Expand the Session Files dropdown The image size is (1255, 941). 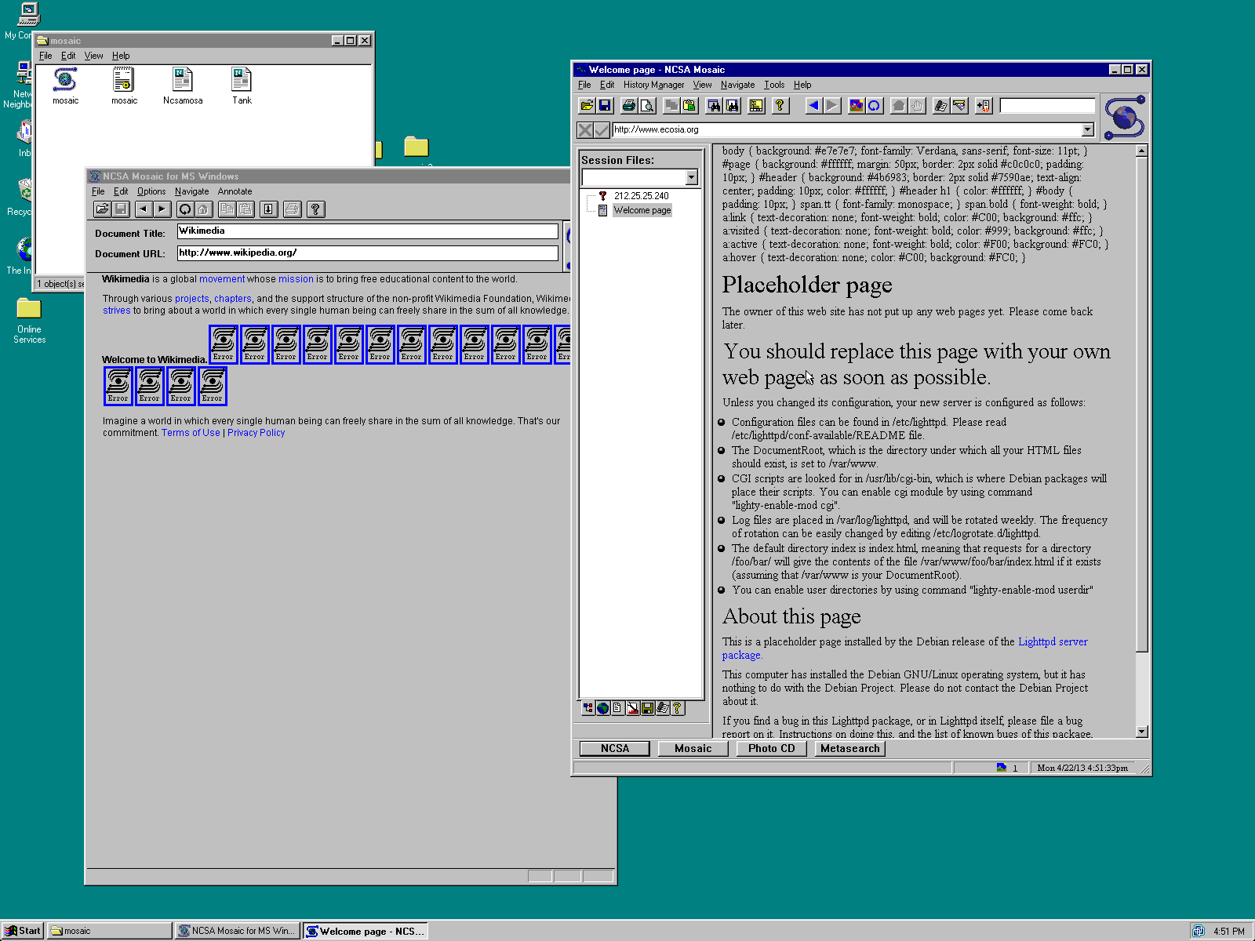(x=691, y=177)
